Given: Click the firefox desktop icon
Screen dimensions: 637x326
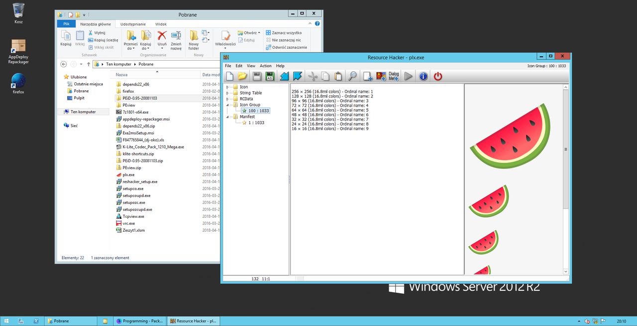Looking at the screenshot, I should [x=18, y=83].
